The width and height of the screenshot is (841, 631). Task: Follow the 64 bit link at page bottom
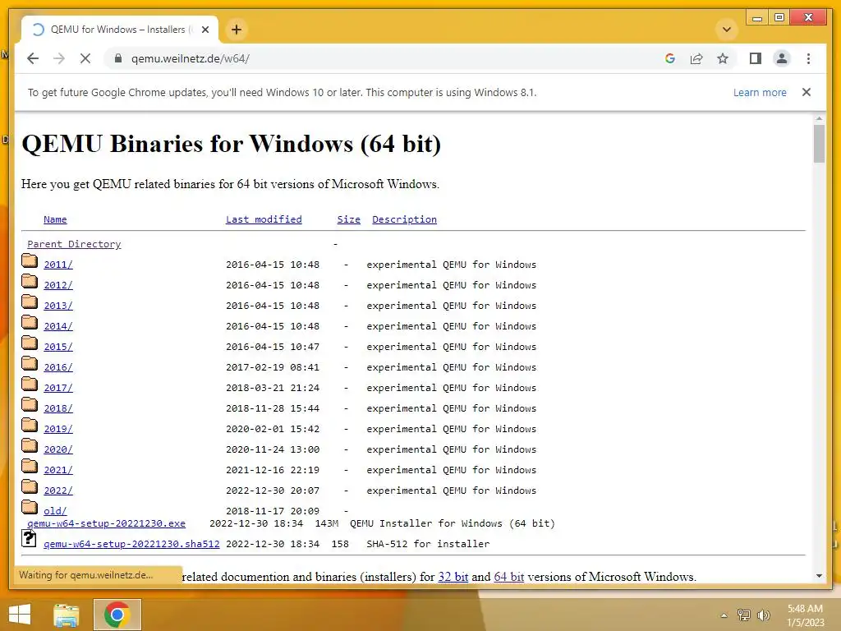509,577
